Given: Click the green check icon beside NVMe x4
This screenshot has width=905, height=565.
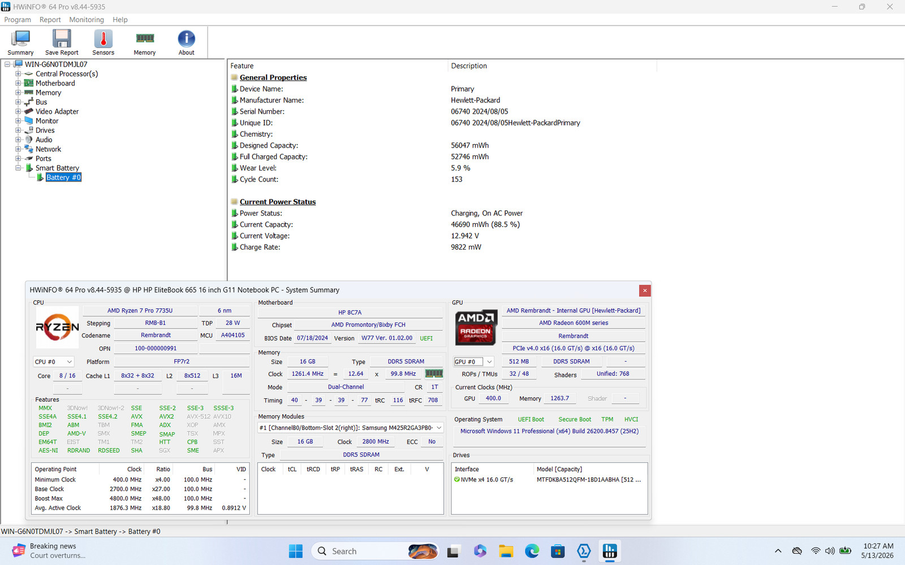Looking at the screenshot, I should tap(457, 480).
